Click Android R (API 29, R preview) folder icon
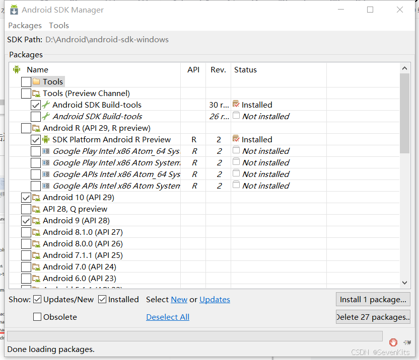This screenshot has width=419, height=360. point(36,128)
